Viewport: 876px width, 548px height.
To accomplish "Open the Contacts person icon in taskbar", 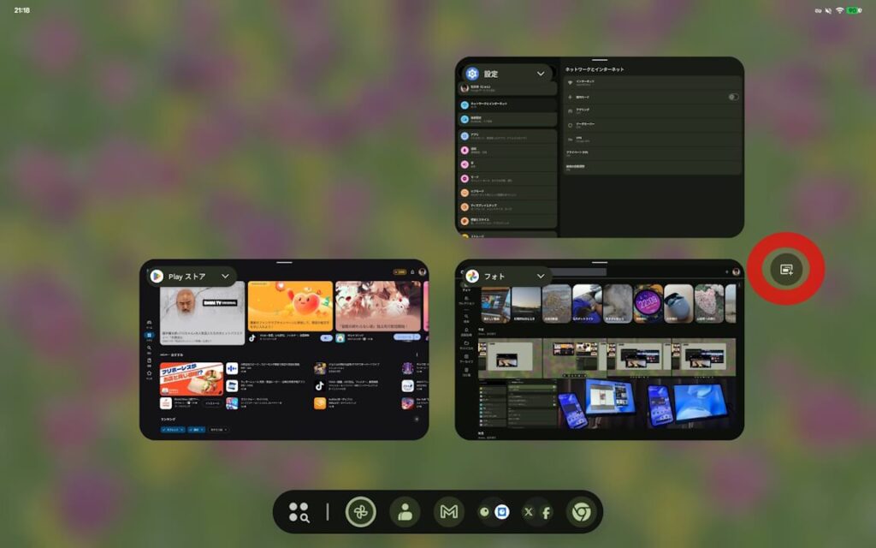I will coord(405,512).
